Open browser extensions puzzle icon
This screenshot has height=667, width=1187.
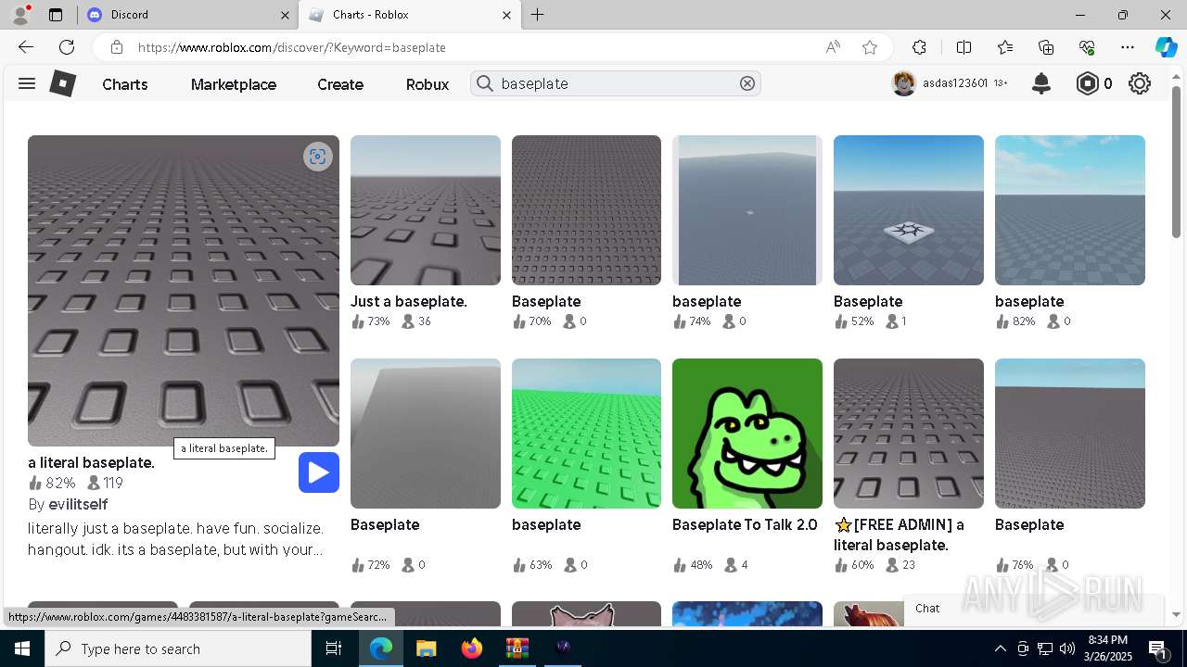[919, 47]
